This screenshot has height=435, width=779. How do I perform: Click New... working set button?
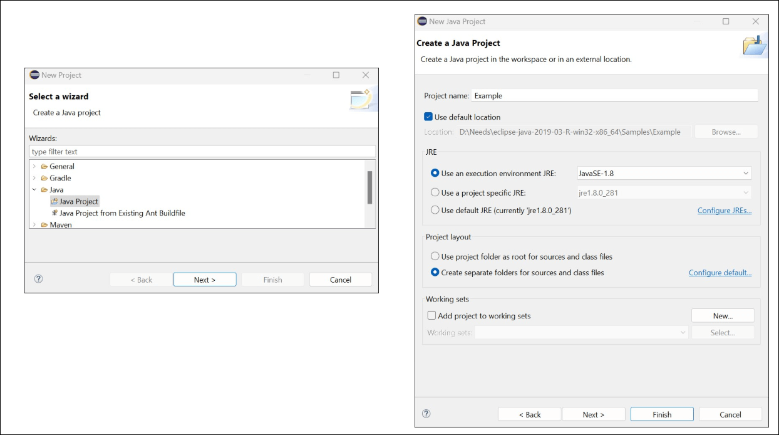pos(723,316)
